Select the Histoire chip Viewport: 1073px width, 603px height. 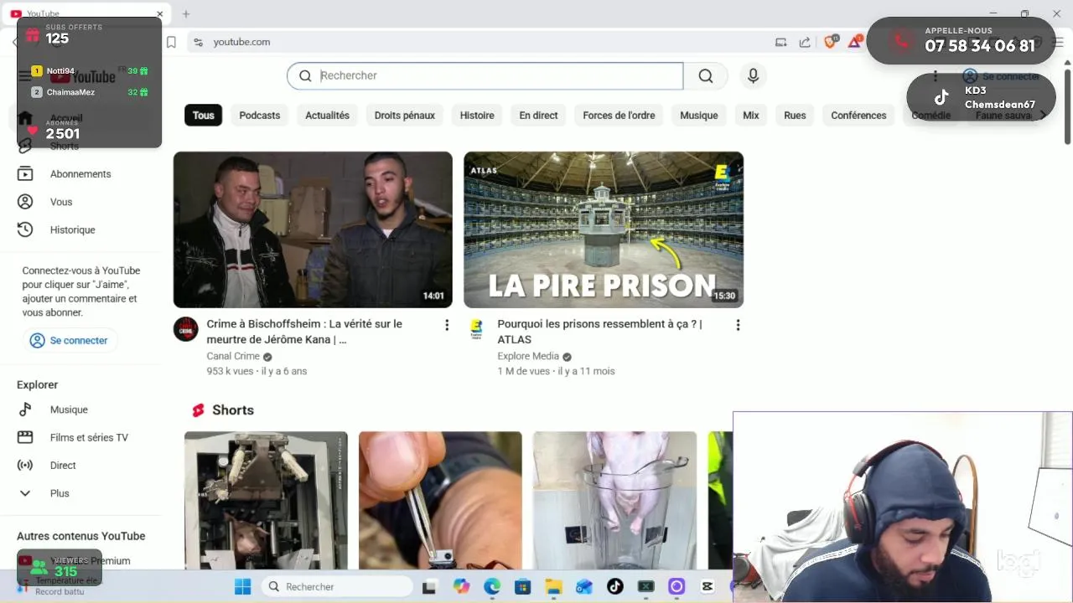[477, 116]
